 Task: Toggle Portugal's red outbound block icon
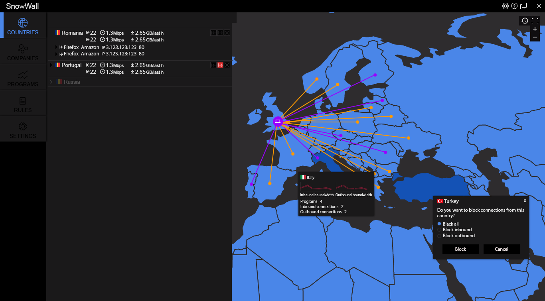(x=220, y=65)
